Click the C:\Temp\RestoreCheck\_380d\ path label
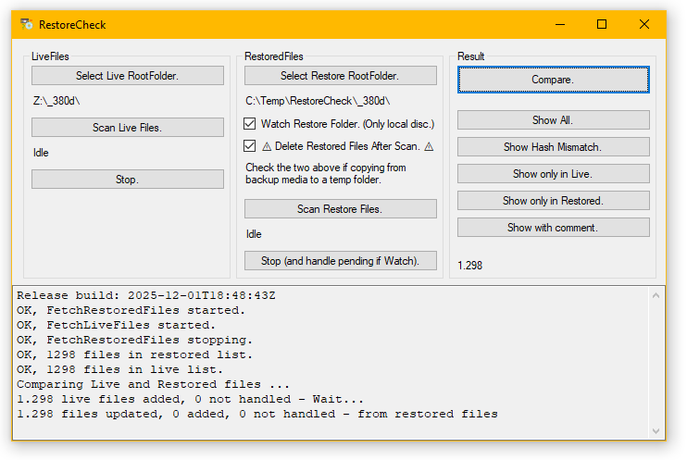Viewport: 687px width, 460px height. [318, 101]
